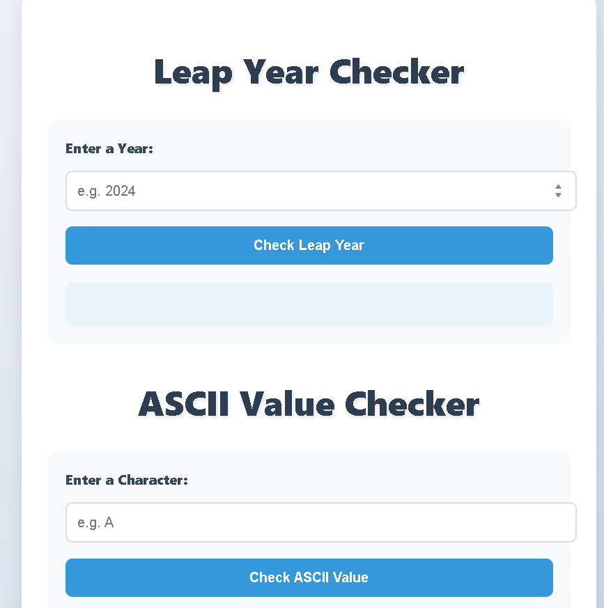Click the 'Enter a Year:' label

click(x=109, y=148)
